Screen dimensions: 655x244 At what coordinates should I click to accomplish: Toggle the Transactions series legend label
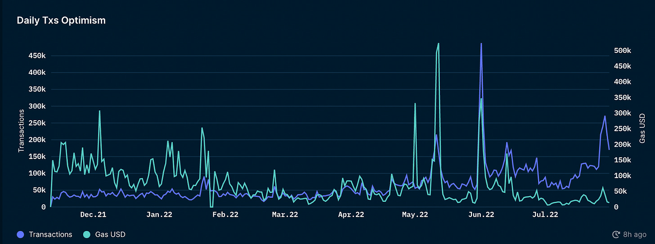click(x=50, y=234)
